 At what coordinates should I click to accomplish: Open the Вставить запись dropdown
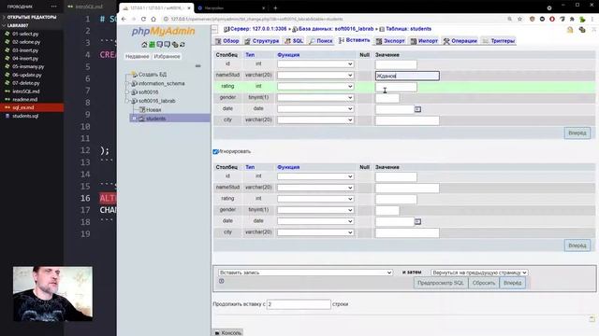(x=305, y=273)
